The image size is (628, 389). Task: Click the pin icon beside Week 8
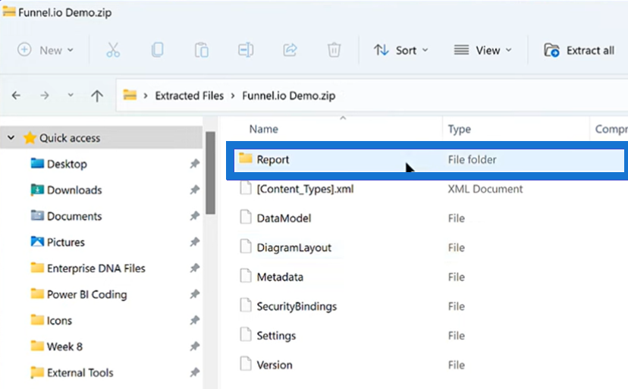(x=195, y=346)
